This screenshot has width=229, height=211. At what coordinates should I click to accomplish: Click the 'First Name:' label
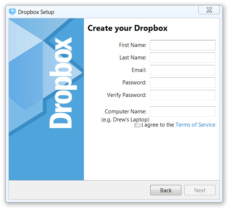click(x=133, y=45)
